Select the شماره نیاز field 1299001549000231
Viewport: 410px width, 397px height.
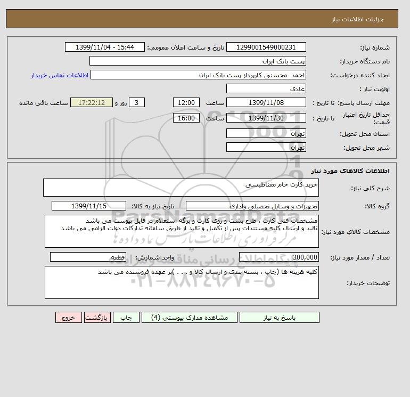tap(266, 47)
